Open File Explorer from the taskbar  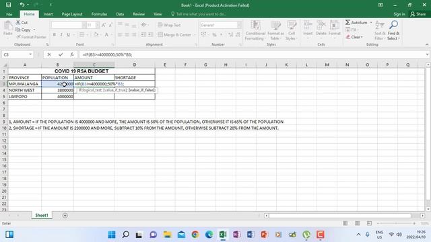tap(167, 235)
